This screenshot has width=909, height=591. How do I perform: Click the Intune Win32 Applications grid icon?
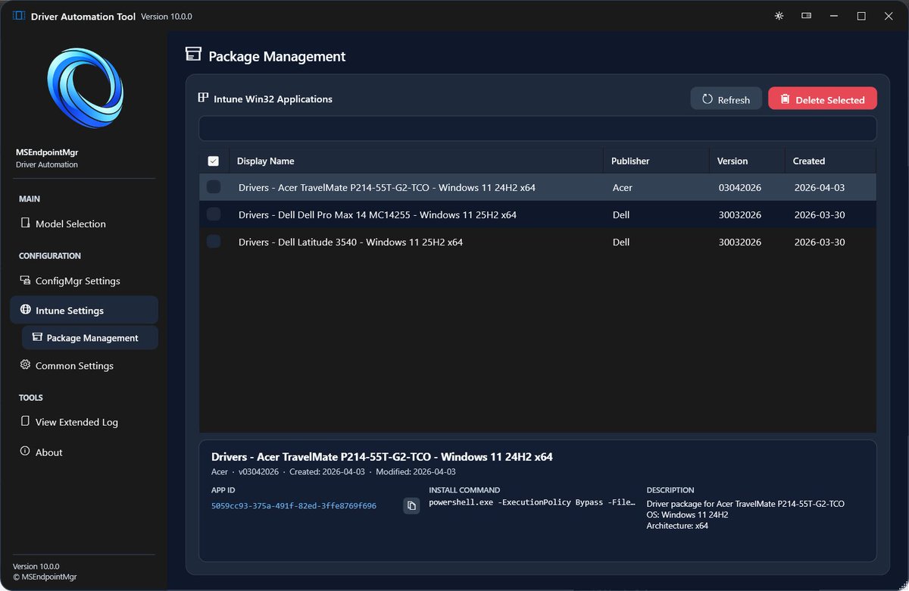(x=202, y=98)
